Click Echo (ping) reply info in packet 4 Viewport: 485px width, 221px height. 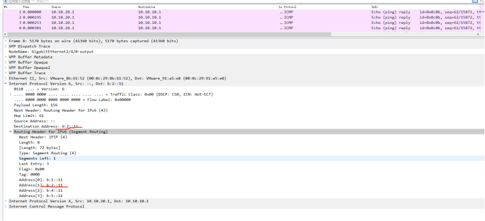pyautogui.click(x=391, y=28)
